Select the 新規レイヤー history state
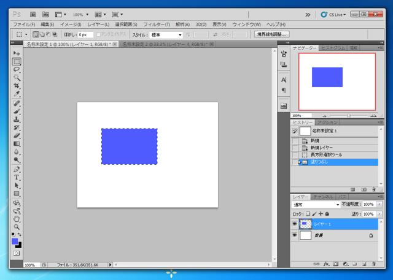Image resolution: width=393 pixels, height=280 pixels. (322, 148)
